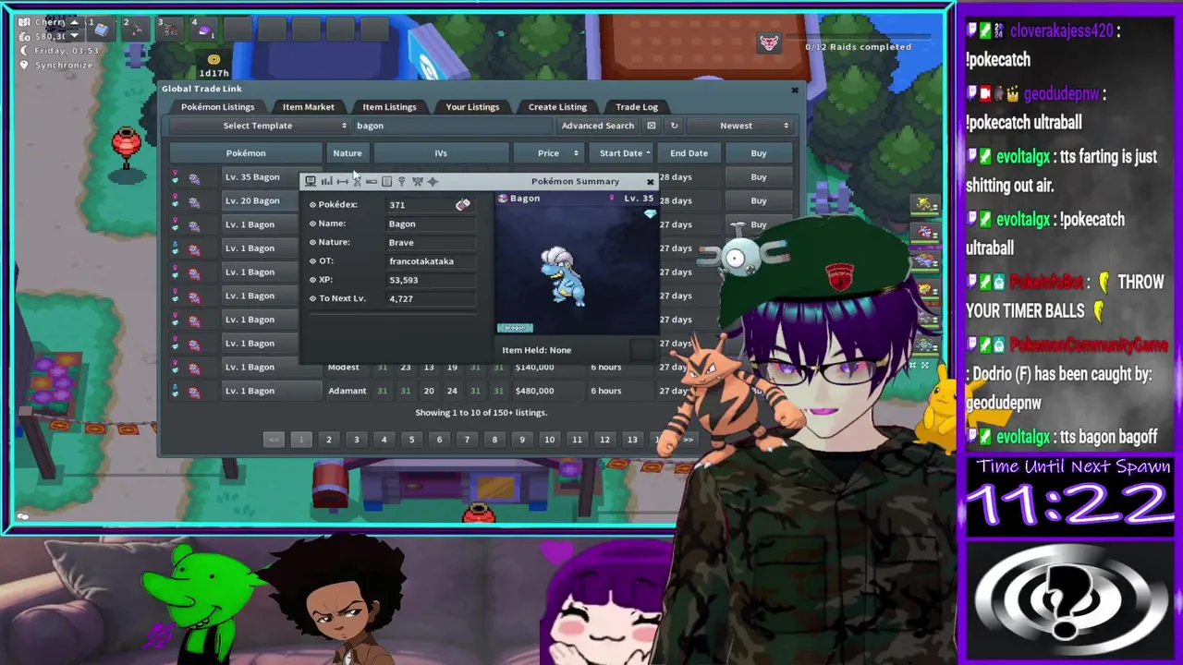Click the Nature column header
This screenshot has width=1183, height=665.
pos(348,153)
